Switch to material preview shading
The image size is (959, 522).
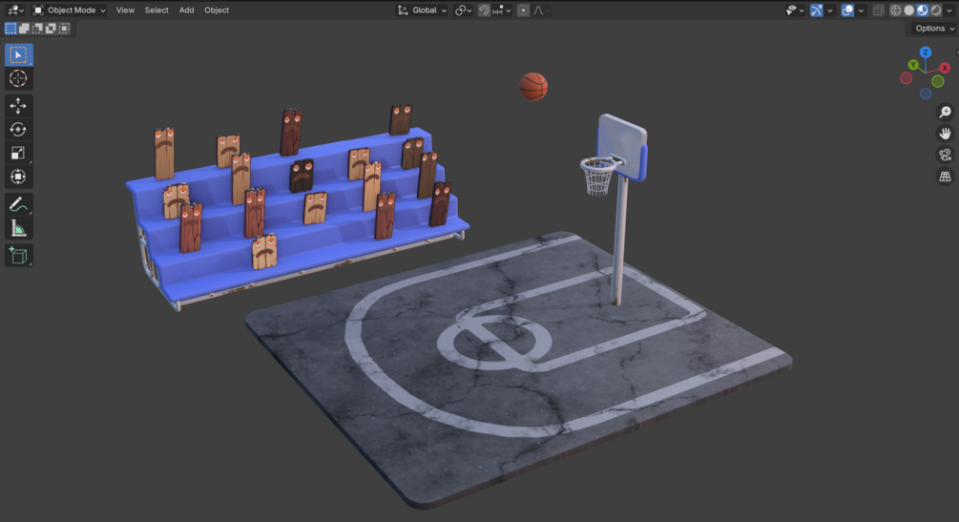[923, 10]
